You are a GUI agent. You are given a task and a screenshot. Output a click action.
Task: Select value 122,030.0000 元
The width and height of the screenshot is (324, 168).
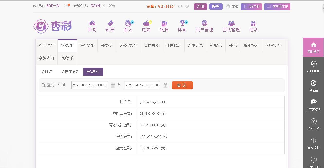click(x=153, y=136)
